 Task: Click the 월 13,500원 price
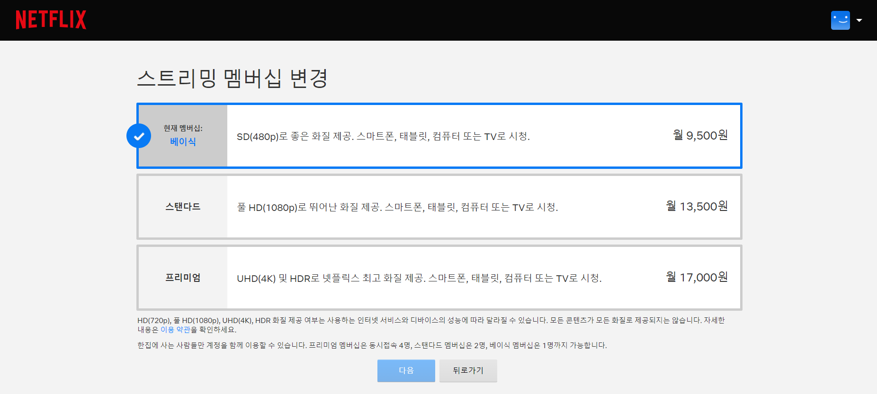697,206
